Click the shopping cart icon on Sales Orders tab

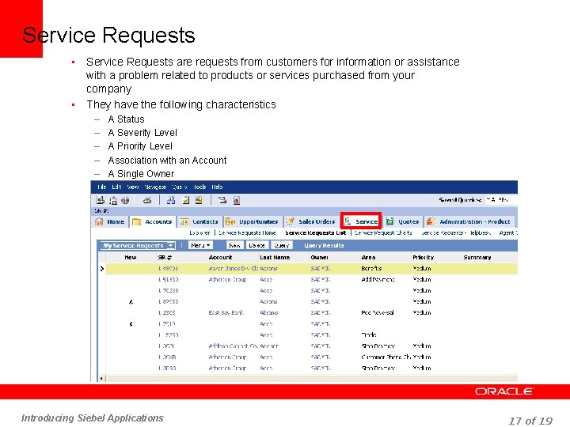tap(290, 221)
